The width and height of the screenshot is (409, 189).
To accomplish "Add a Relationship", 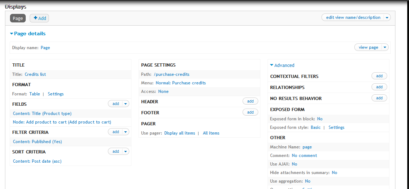I will (x=379, y=87).
